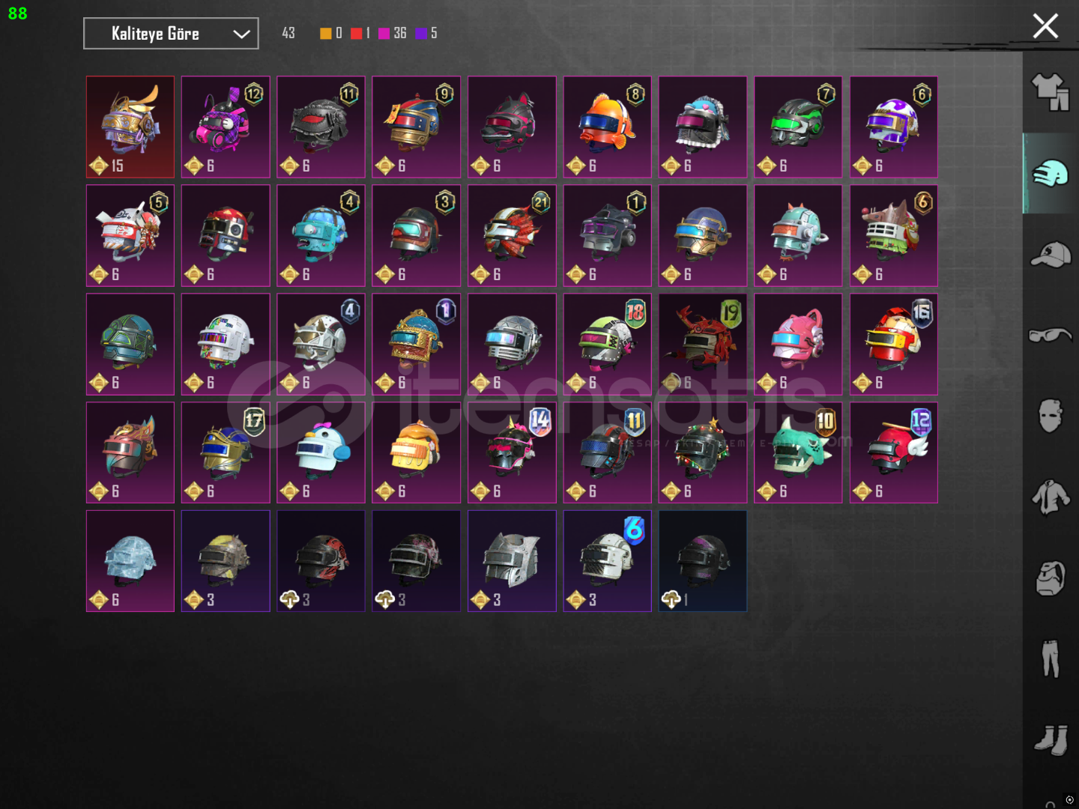
Task: Open the cap headwear category
Action: (x=1051, y=255)
